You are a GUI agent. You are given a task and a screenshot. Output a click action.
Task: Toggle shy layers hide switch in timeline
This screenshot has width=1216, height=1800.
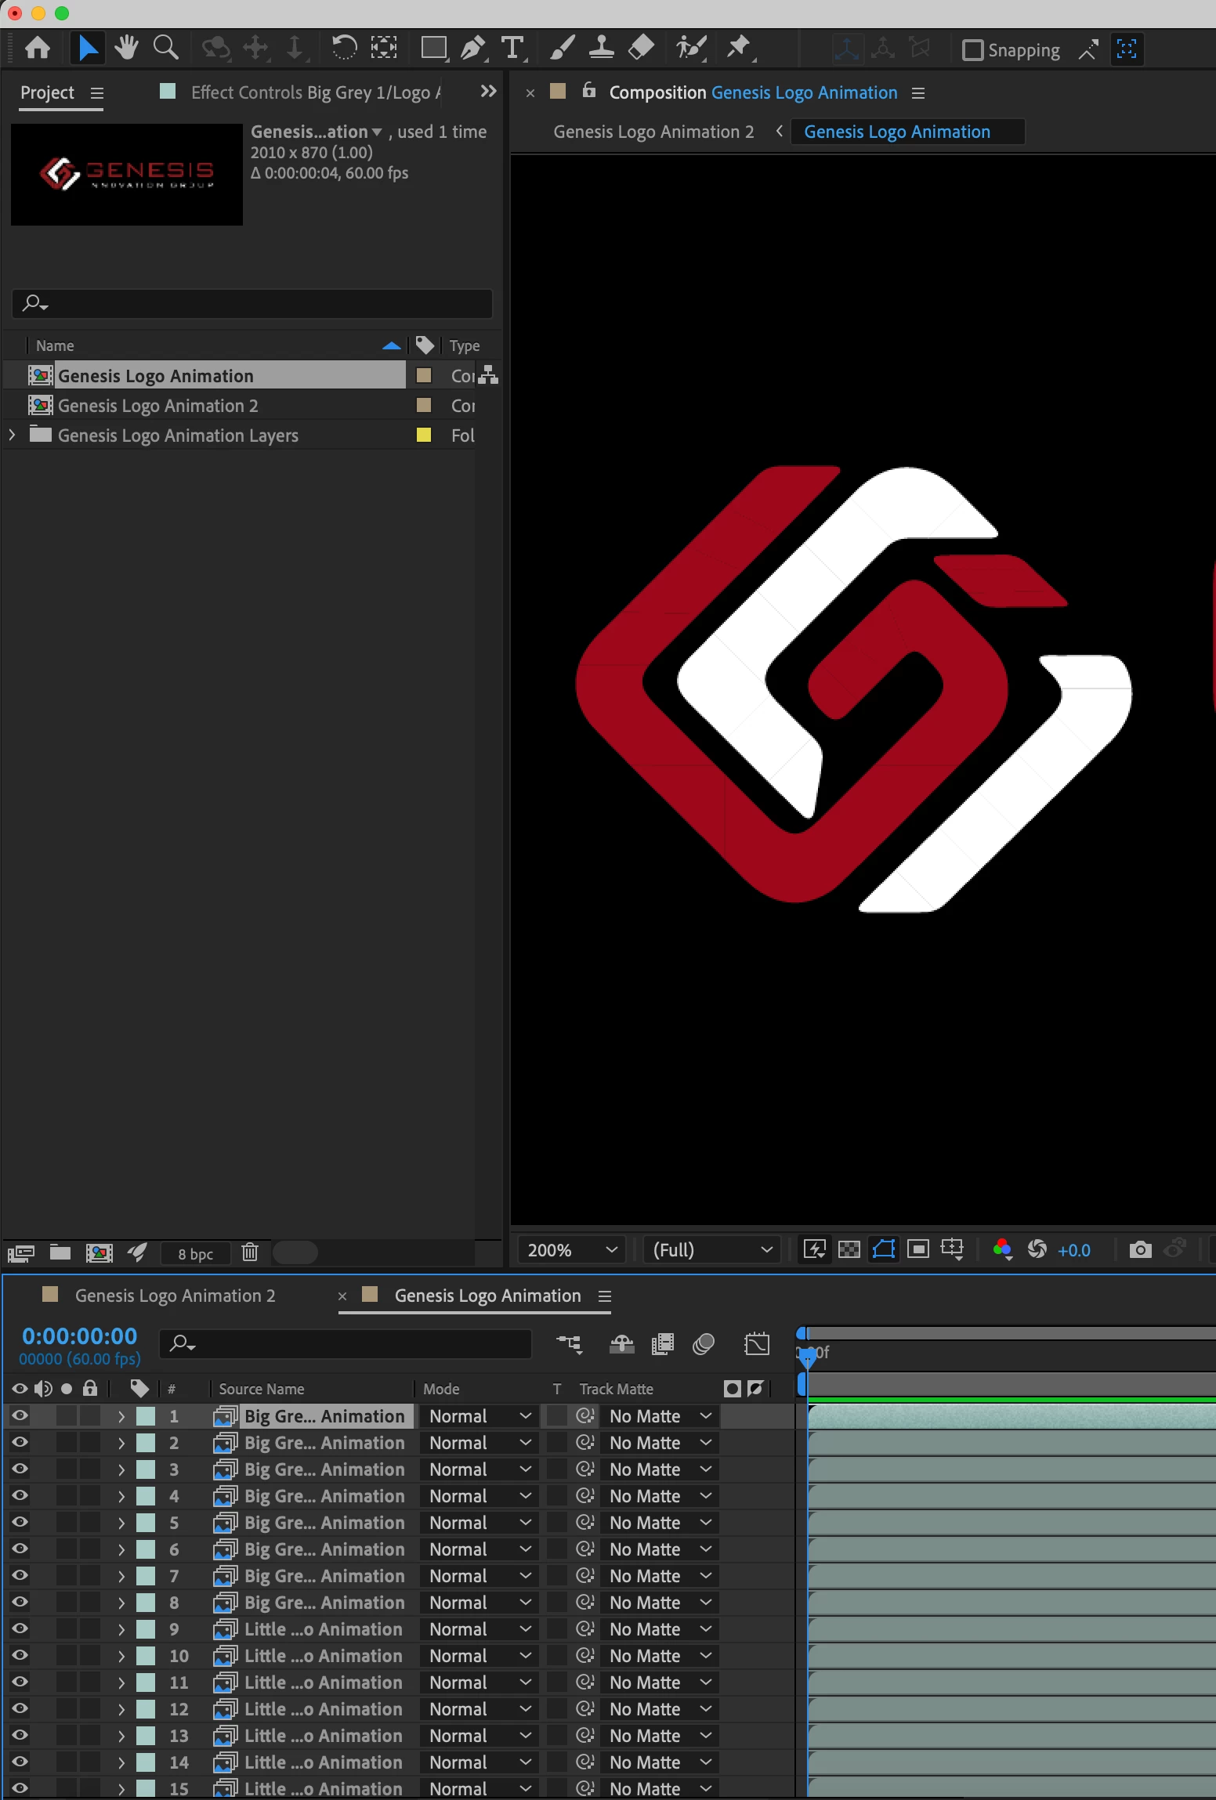(621, 1344)
